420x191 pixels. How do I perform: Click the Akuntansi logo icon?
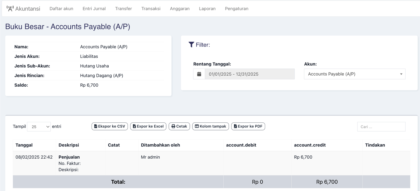tap(10, 9)
